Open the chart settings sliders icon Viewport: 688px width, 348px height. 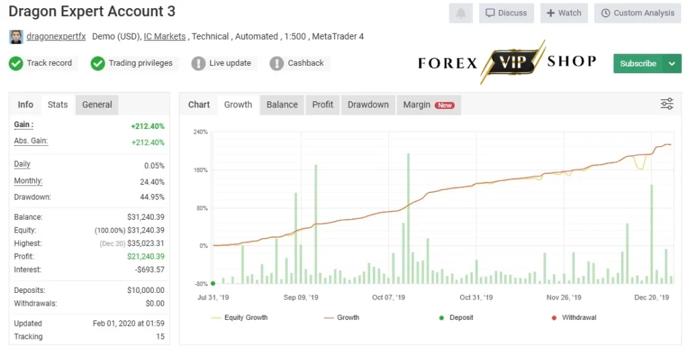[x=666, y=104]
